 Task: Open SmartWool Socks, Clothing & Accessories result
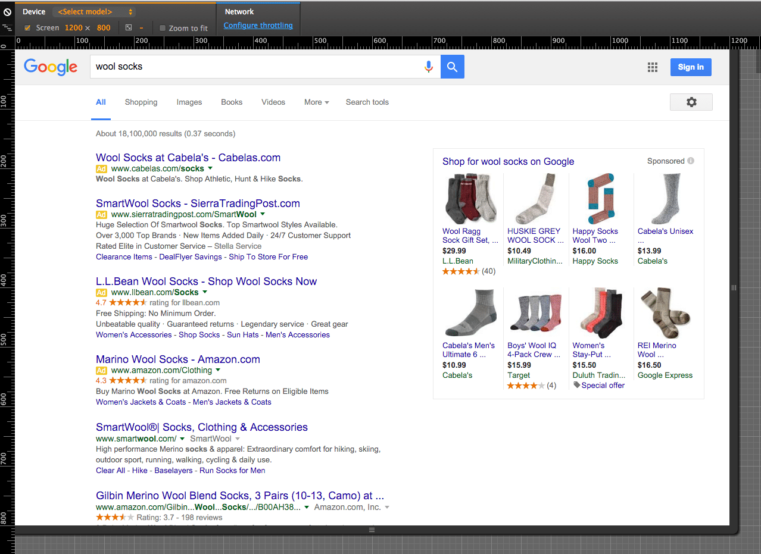pos(202,427)
